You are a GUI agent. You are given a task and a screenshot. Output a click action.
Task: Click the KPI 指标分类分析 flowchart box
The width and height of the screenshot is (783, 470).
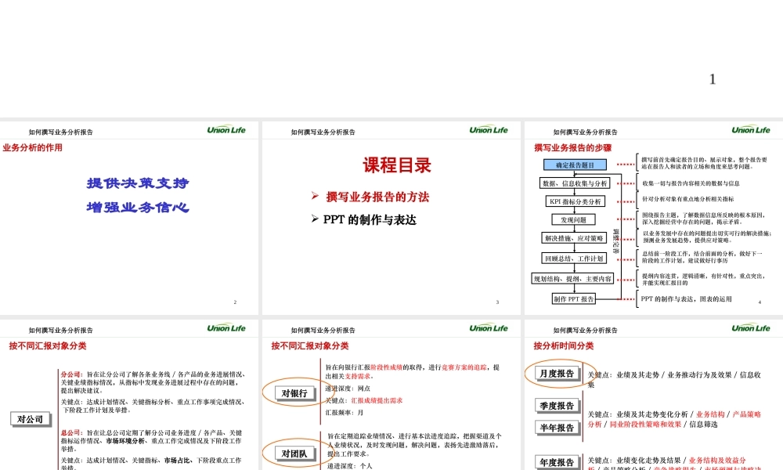pos(575,201)
